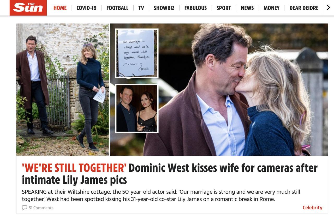The width and height of the screenshot is (334, 222).
Task: Open the couple portrait inset thumbnail
Action: coord(137,108)
